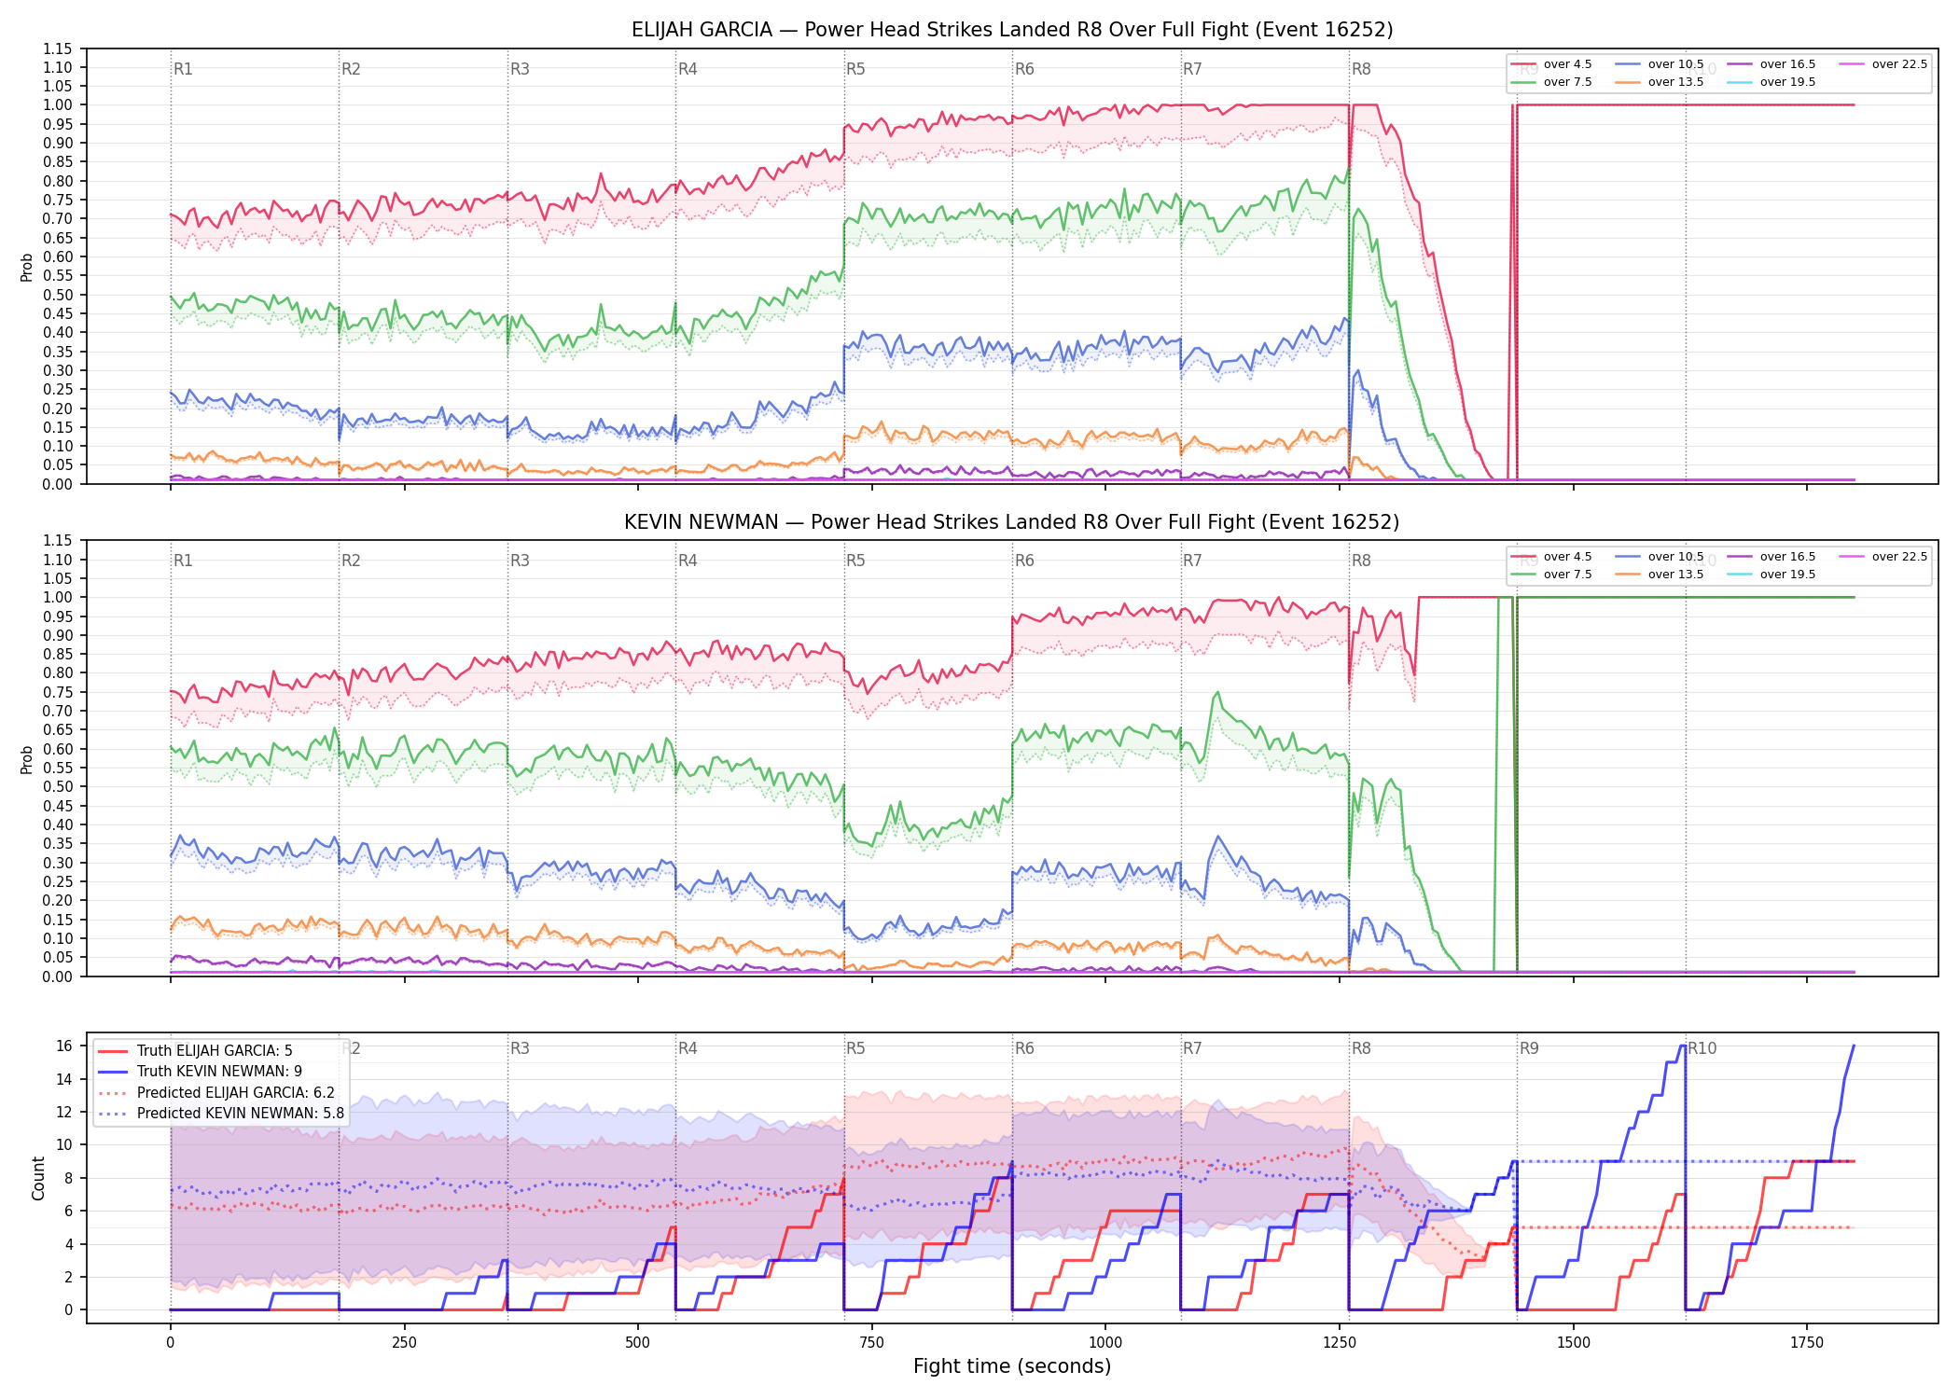The image size is (1959, 1399).
Task: Click 'over 16.5' legend entry in top chart
Action: (x=1771, y=64)
